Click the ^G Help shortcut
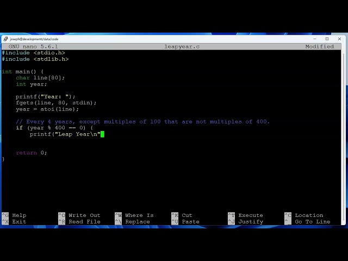The width and height of the screenshot is (348, 261). 14,215
